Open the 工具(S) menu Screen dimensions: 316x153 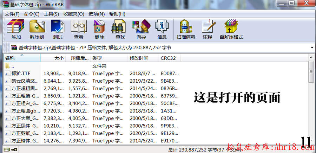[51, 14]
